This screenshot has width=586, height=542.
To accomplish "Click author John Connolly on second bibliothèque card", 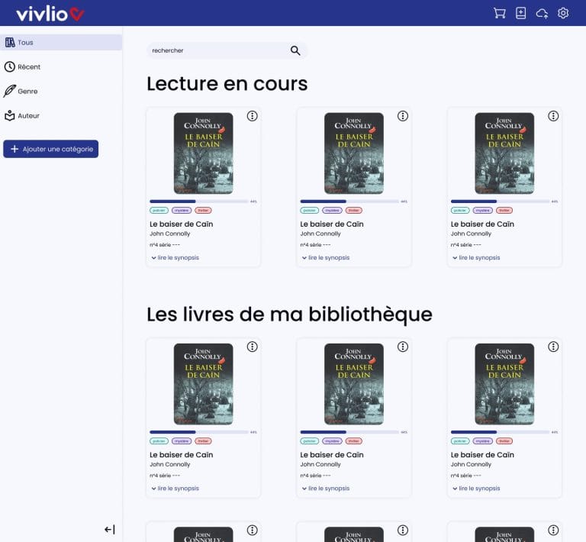I will [x=320, y=464].
